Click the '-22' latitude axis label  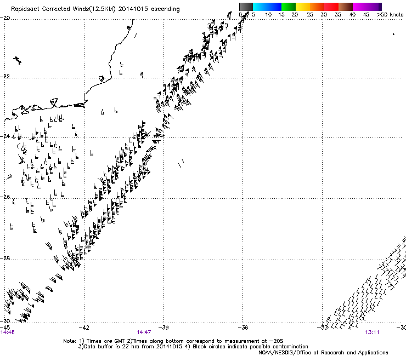[x=5, y=77]
